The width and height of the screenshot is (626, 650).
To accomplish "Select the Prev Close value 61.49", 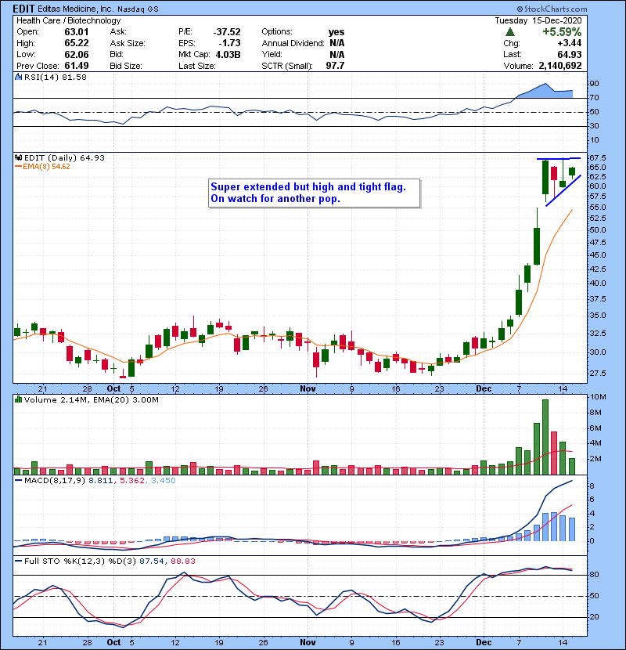I will click(76, 66).
